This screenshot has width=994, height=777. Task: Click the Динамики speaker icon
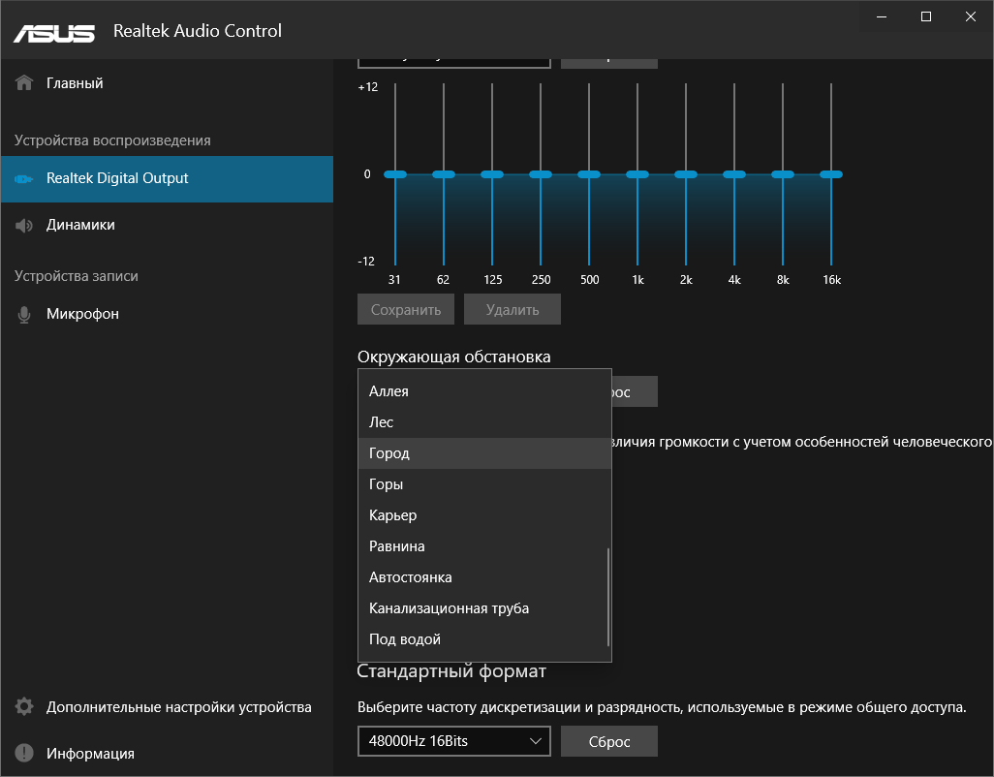pyautogui.click(x=23, y=224)
